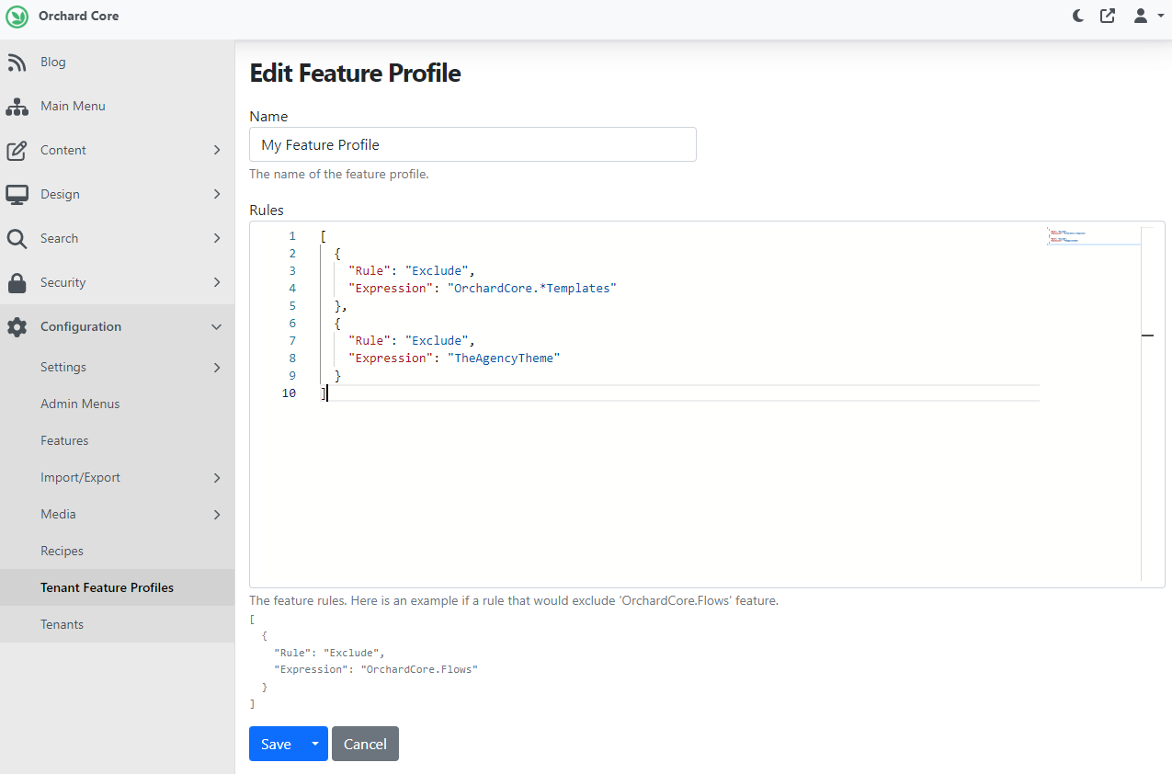
Task: Click the Orchard Core brand text
Action: click(x=78, y=16)
